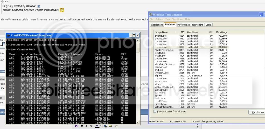Click the smiley emoticon in quoted post

[62, 10]
